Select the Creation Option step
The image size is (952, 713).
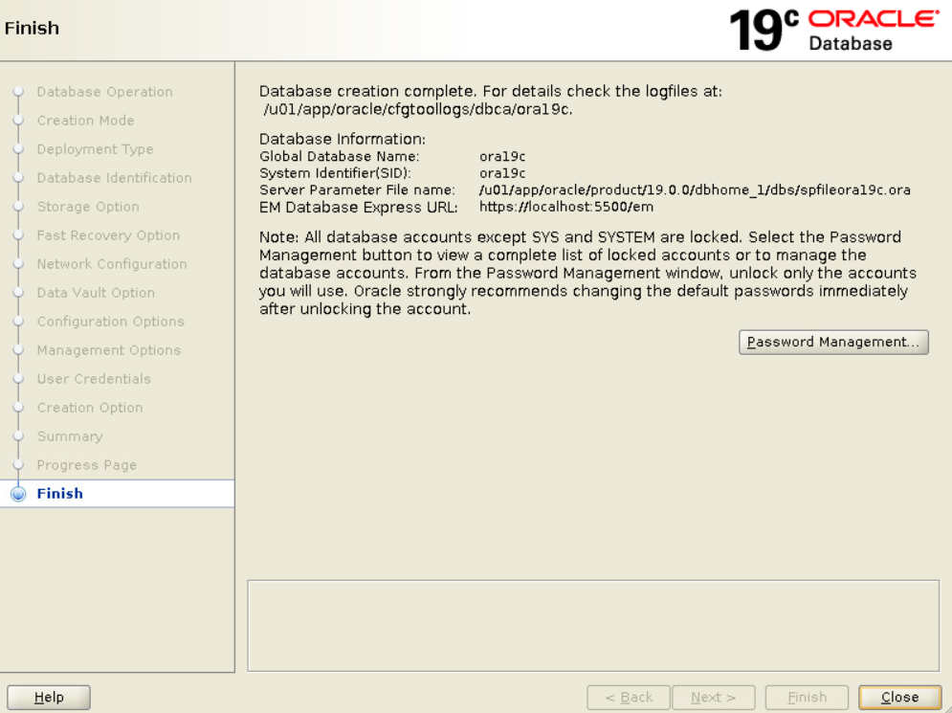coord(90,408)
